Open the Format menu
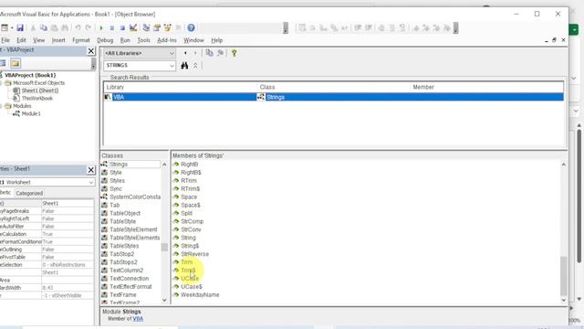The width and height of the screenshot is (584, 329). click(x=81, y=40)
